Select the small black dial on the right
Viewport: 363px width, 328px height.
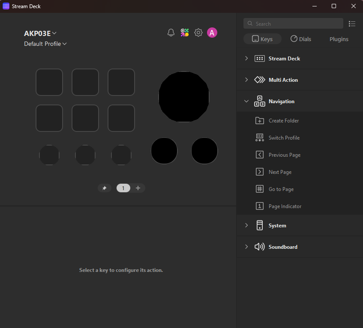pyautogui.click(x=204, y=151)
